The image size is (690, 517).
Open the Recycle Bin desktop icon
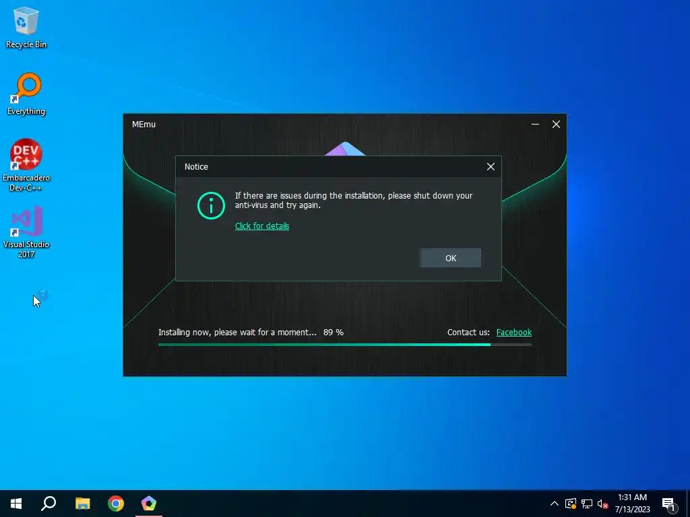pyautogui.click(x=26, y=27)
